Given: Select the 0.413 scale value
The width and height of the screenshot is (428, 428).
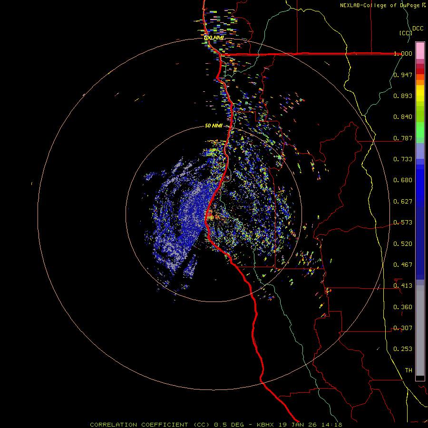Looking at the screenshot, I should tap(403, 286).
